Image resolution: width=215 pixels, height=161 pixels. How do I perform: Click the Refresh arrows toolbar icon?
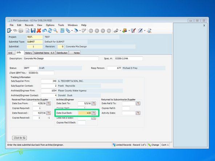[x=50, y=30]
